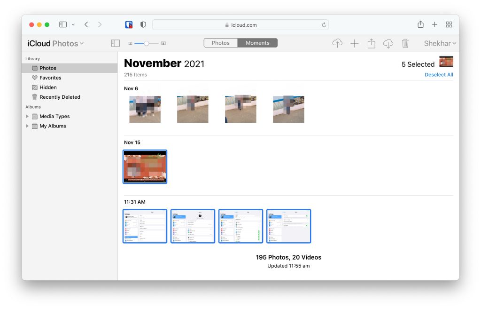The height and width of the screenshot is (309, 481).
Task: Click the November 2021 heading
Action: 164,63
